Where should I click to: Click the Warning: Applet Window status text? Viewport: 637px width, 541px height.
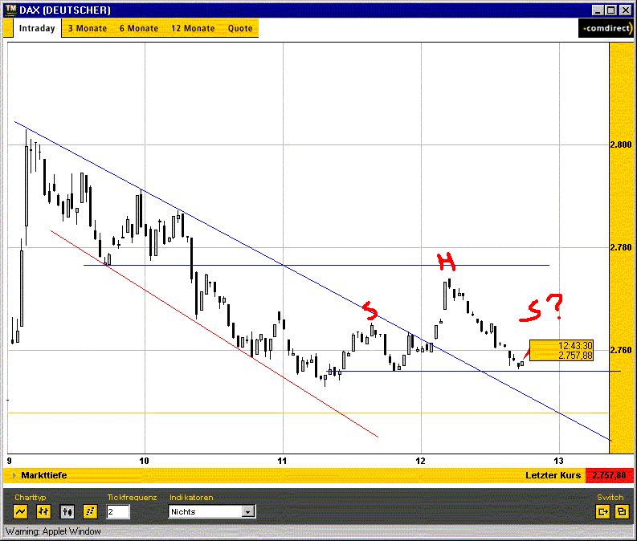pos(53,531)
